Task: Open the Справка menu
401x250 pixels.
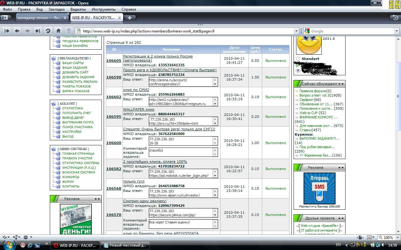Action: [128, 9]
